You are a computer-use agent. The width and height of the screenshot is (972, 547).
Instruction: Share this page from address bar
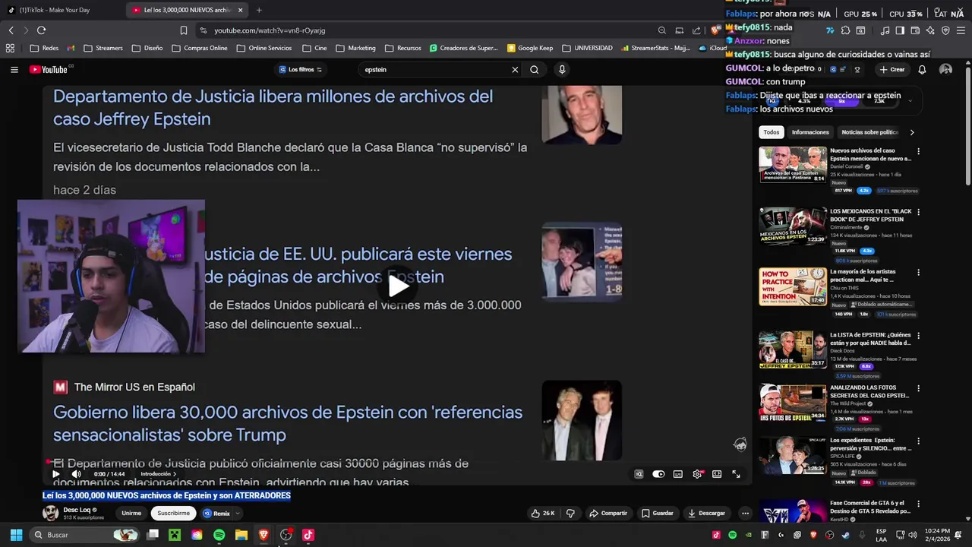pos(696,30)
